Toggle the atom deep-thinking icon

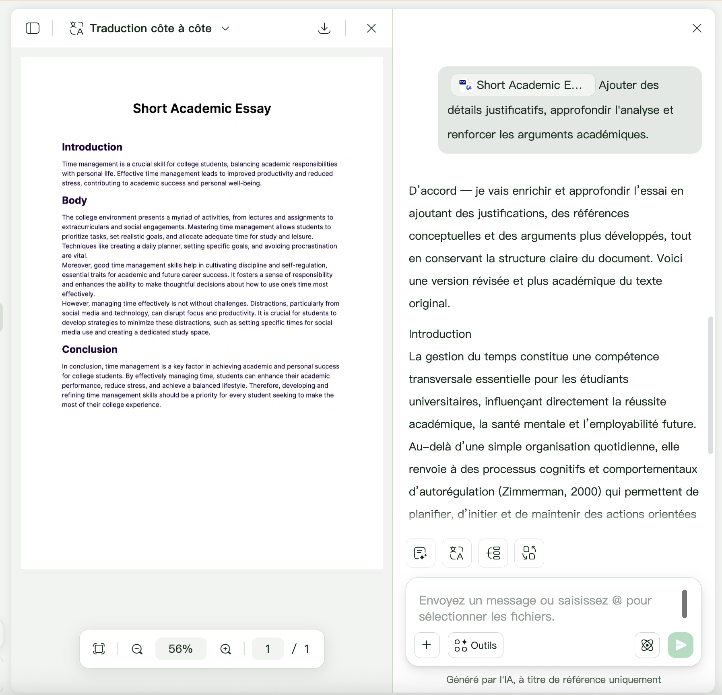tap(647, 645)
